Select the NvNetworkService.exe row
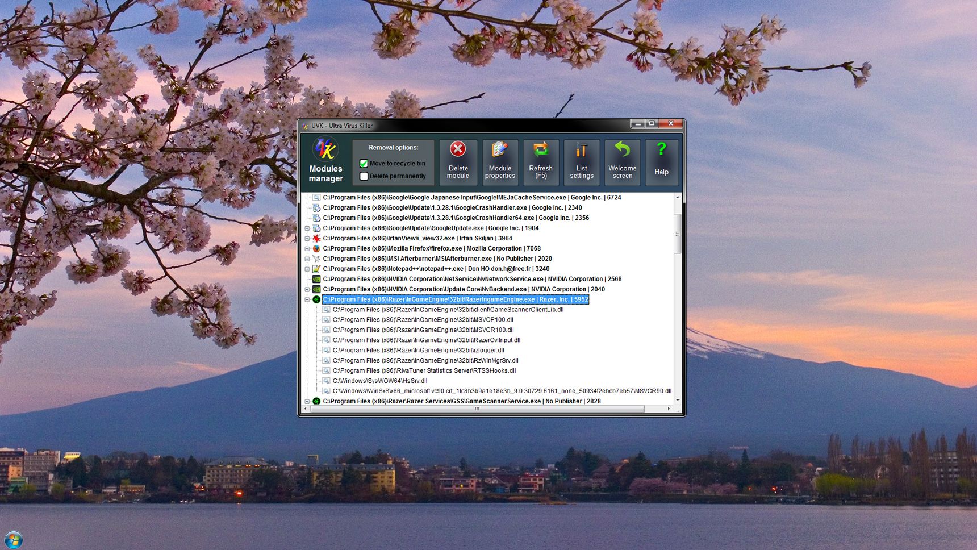The image size is (977, 550). click(x=472, y=280)
